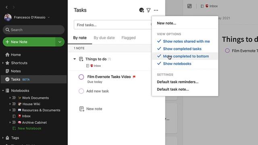Open Default task reminders... setting

(x=177, y=82)
